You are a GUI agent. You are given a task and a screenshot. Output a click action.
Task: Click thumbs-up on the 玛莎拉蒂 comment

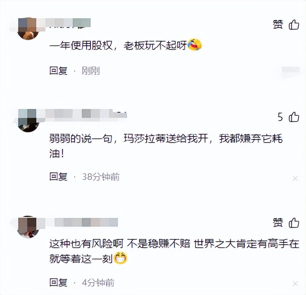click(294, 117)
